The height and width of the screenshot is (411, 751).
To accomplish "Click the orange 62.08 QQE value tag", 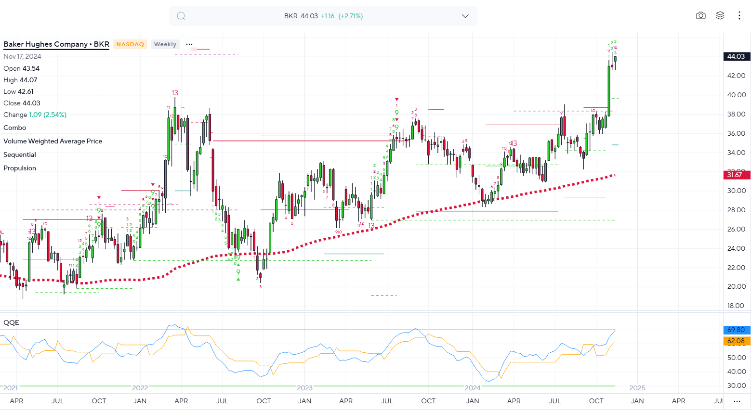I will (x=736, y=341).
